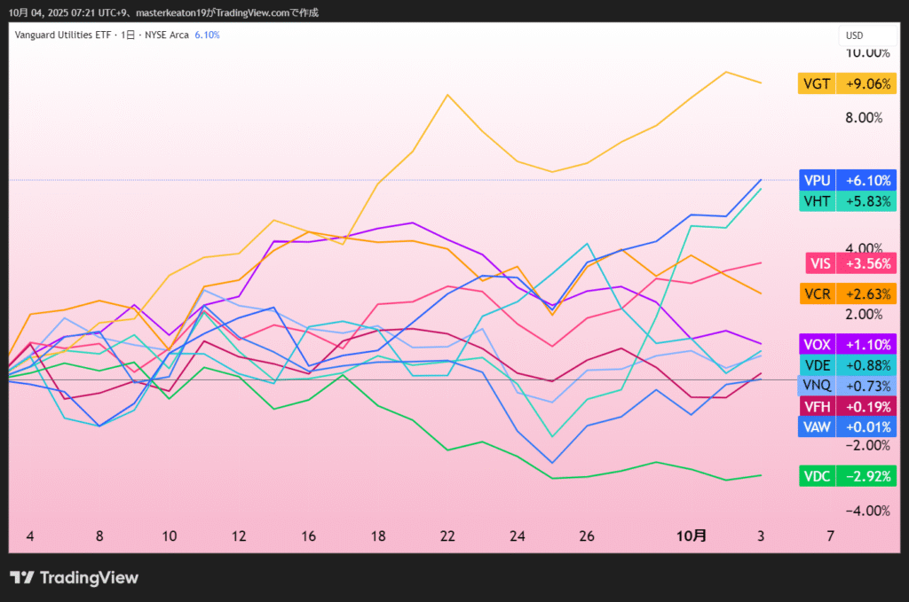
Task: Select the purple VOX ticker label
Action: click(817, 344)
